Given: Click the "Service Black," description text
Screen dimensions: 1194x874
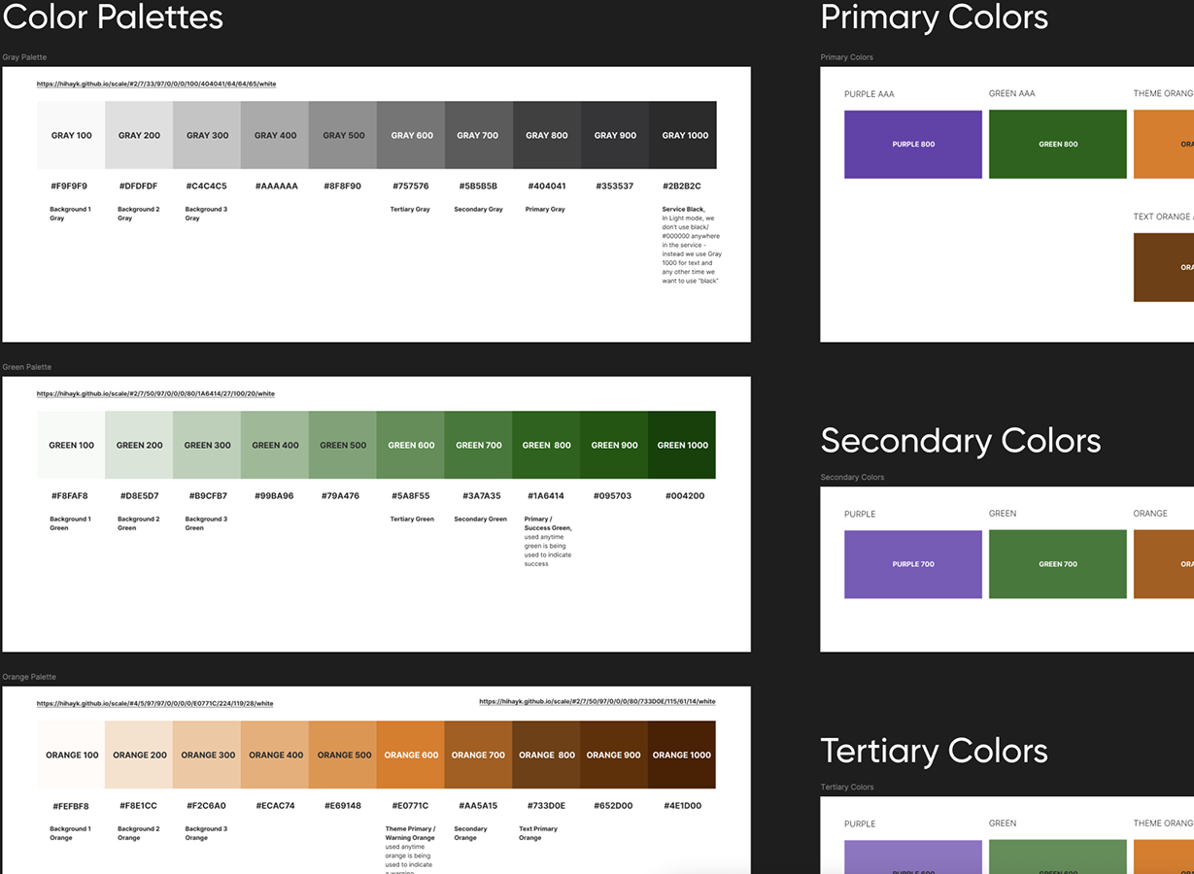Looking at the screenshot, I should click(692, 245).
